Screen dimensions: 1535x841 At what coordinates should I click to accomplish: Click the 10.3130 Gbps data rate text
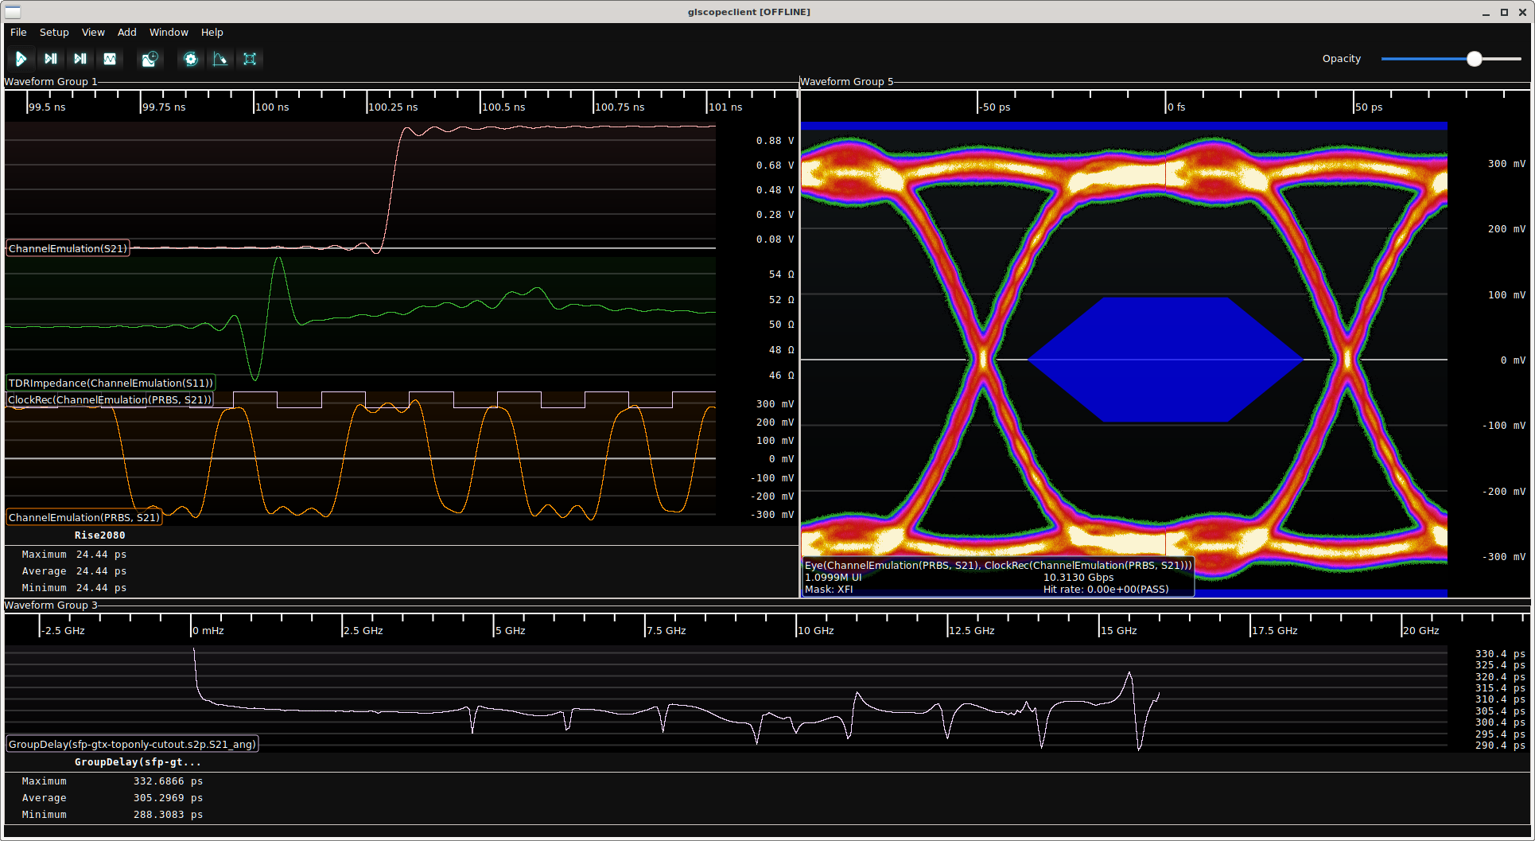click(1078, 578)
